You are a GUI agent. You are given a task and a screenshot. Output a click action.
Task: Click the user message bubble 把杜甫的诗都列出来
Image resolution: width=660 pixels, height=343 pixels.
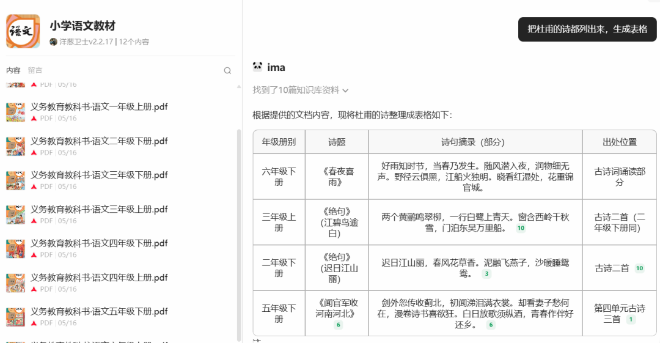pos(587,29)
